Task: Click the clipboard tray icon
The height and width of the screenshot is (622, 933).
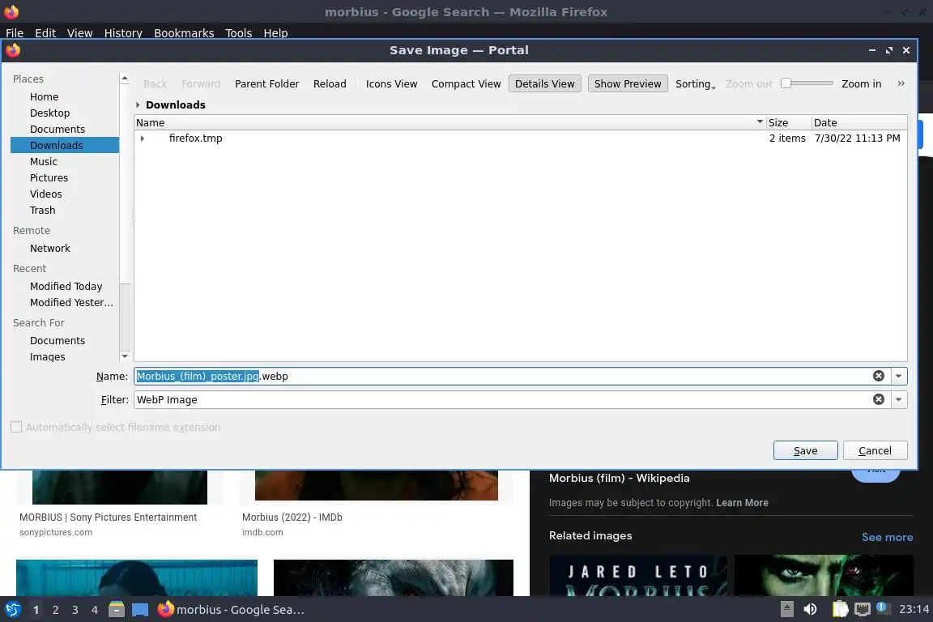Action: coord(840,609)
